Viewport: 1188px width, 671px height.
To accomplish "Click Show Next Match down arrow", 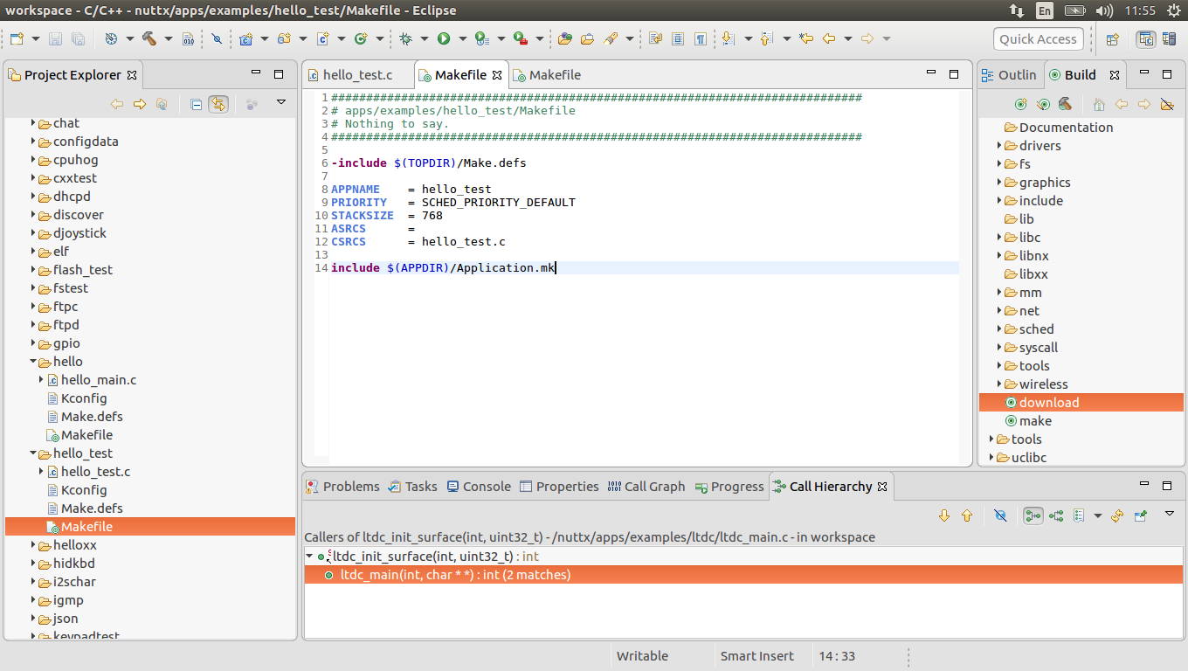I will tap(943, 515).
